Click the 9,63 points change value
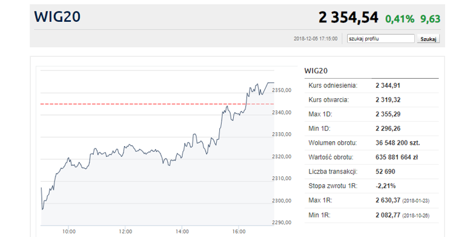The width and height of the screenshot is (476, 237). click(x=430, y=19)
